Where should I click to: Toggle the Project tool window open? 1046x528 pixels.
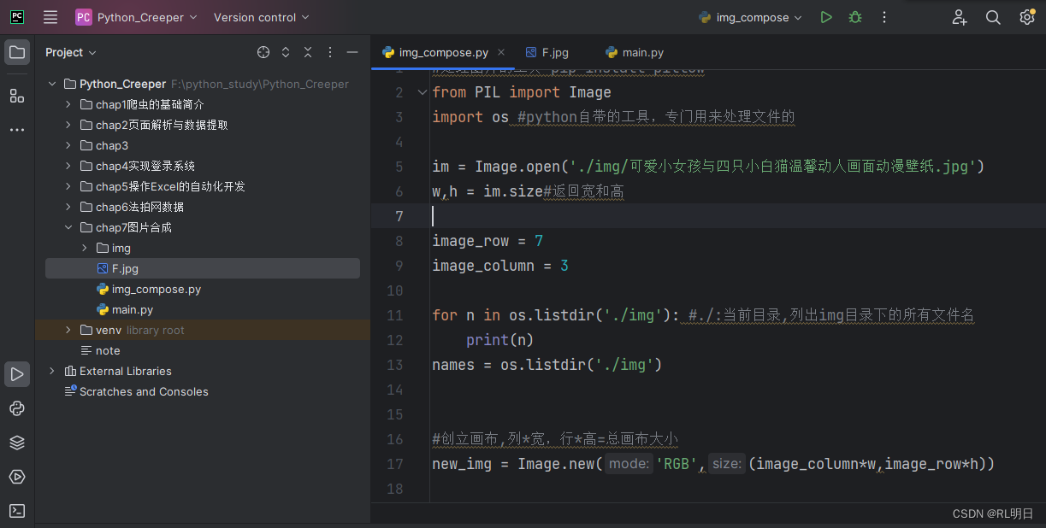click(17, 52)
